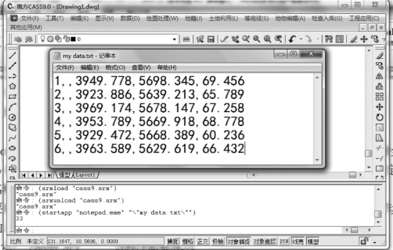Select the Ellipse draw tool
Viewport: 393px width, 250px height.
[x=13, y=148]
